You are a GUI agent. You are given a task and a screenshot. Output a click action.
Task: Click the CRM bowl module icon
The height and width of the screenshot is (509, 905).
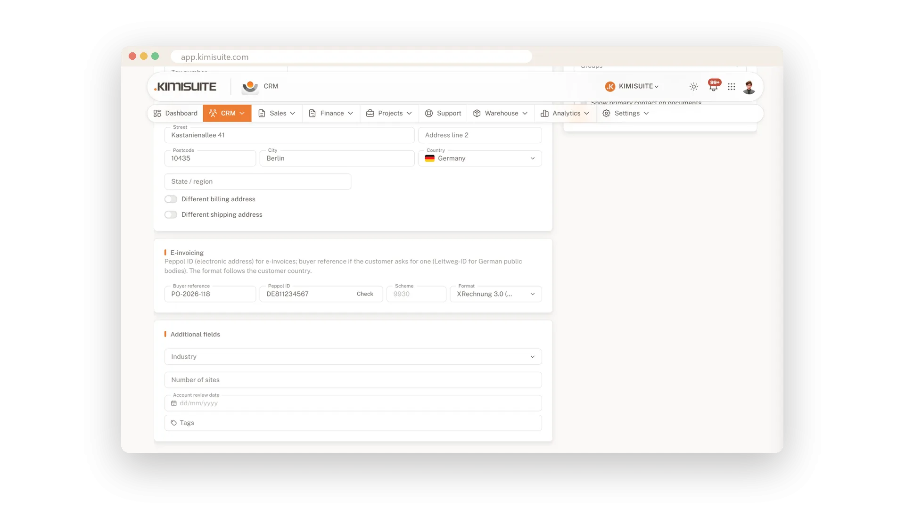[250, 87]
